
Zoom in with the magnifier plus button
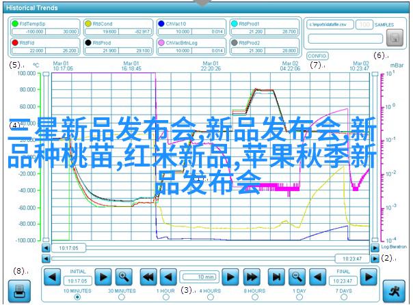tap(124, 277)
